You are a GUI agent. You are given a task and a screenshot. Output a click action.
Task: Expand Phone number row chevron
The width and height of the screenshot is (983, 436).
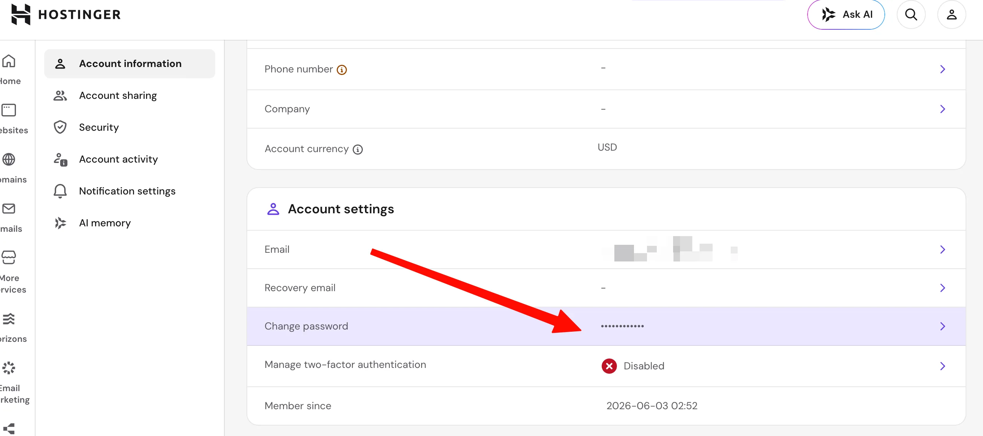(x=942, y=69)
